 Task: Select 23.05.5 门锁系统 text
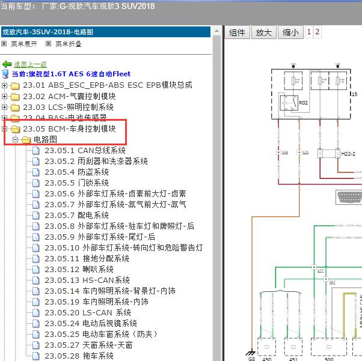[x=76, y=183]
